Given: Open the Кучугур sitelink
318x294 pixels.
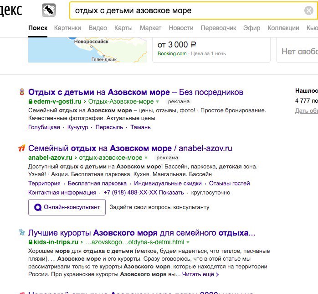Looking at the screenshot, I should (77, 127).
